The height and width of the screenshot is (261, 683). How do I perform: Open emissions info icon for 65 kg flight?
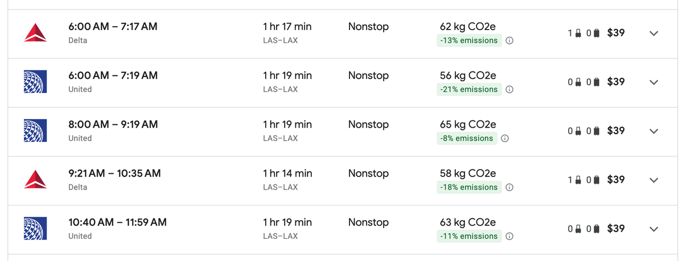point(505,138)
